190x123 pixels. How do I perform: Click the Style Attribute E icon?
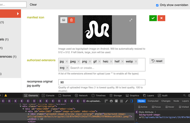coord(137,112)
